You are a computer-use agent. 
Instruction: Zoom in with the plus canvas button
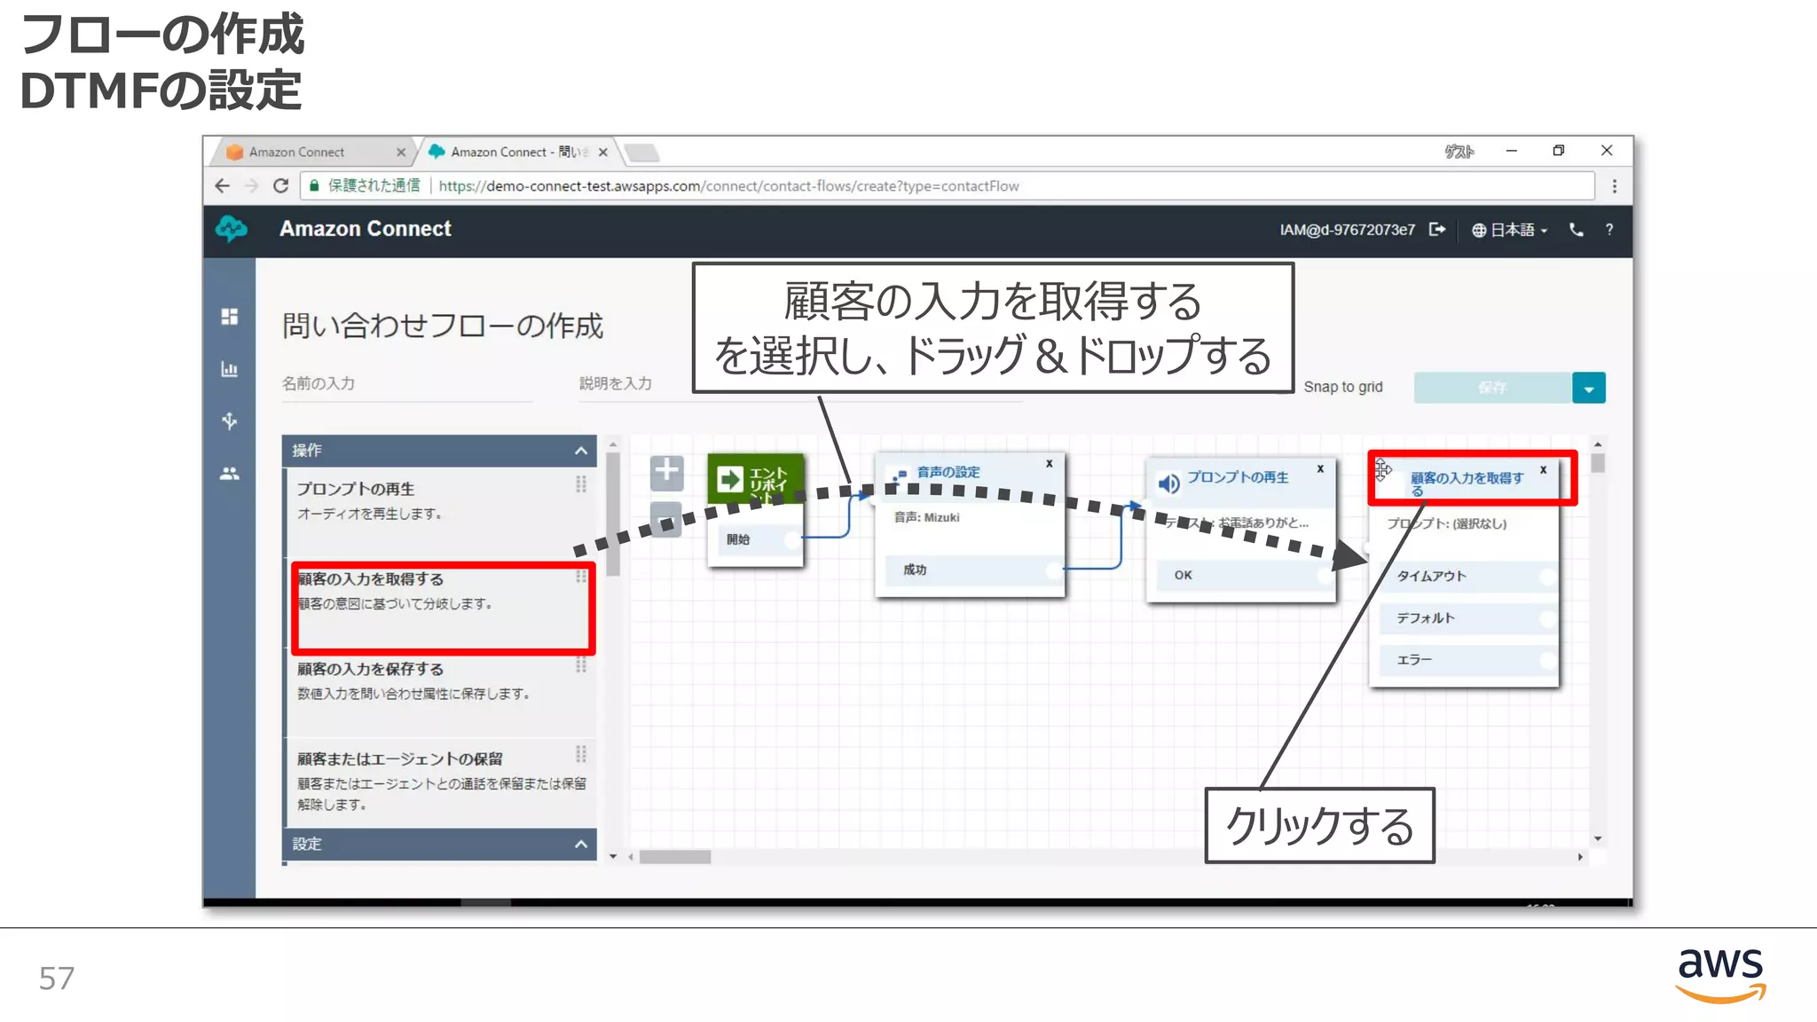666,472
